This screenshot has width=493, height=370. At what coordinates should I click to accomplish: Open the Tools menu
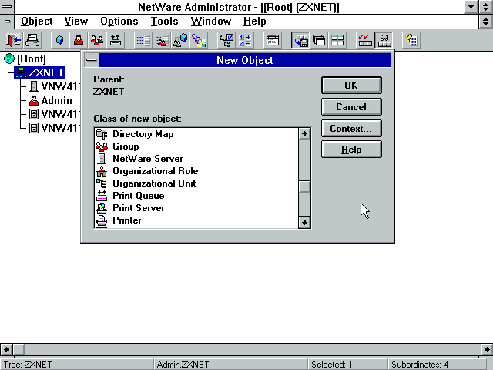(x=164, y=21)
